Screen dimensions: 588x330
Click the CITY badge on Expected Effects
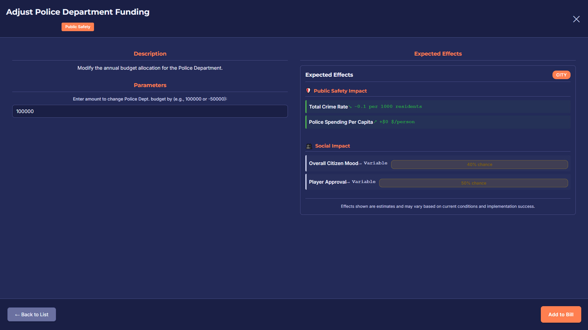[561, 75]
